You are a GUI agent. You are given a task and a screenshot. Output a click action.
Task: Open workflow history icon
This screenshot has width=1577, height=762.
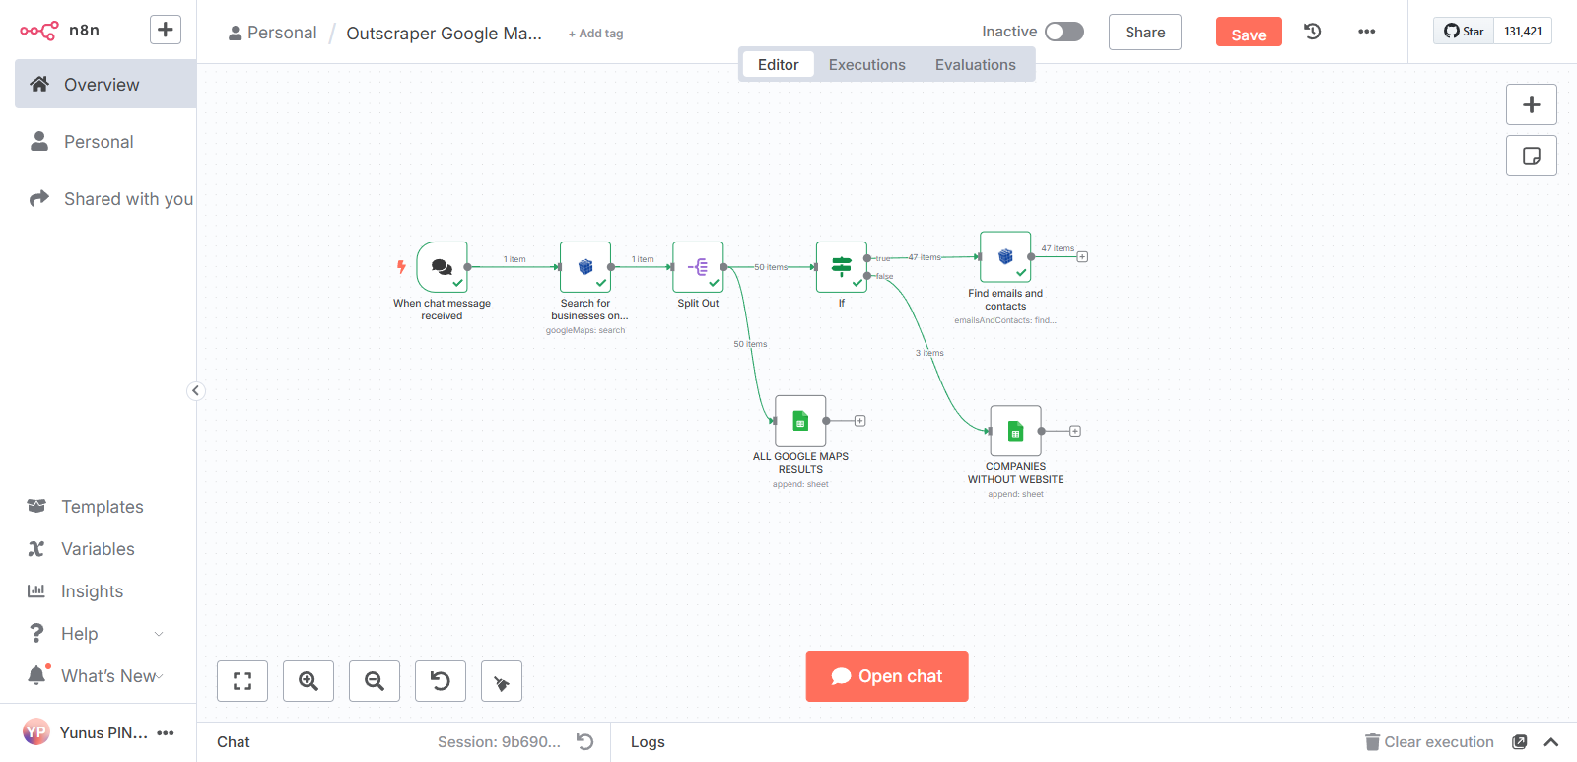click(1313, 32)
